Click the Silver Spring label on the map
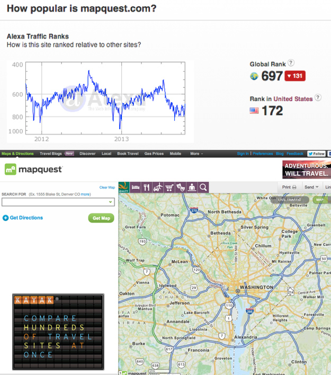Image resolution: width=331 pixels, height=375 pixels. 254,227
